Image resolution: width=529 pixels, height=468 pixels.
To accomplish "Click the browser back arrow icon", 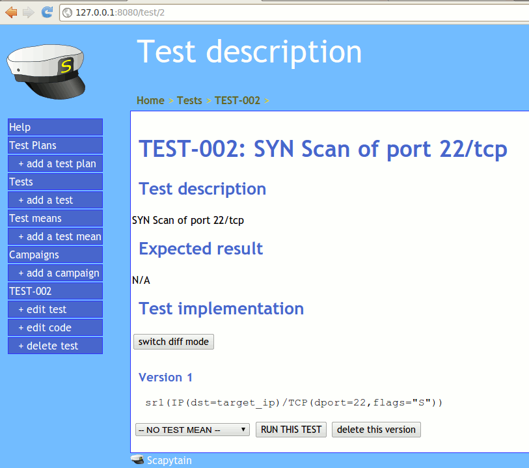I will pyautogui.click(x=11, y=12).
